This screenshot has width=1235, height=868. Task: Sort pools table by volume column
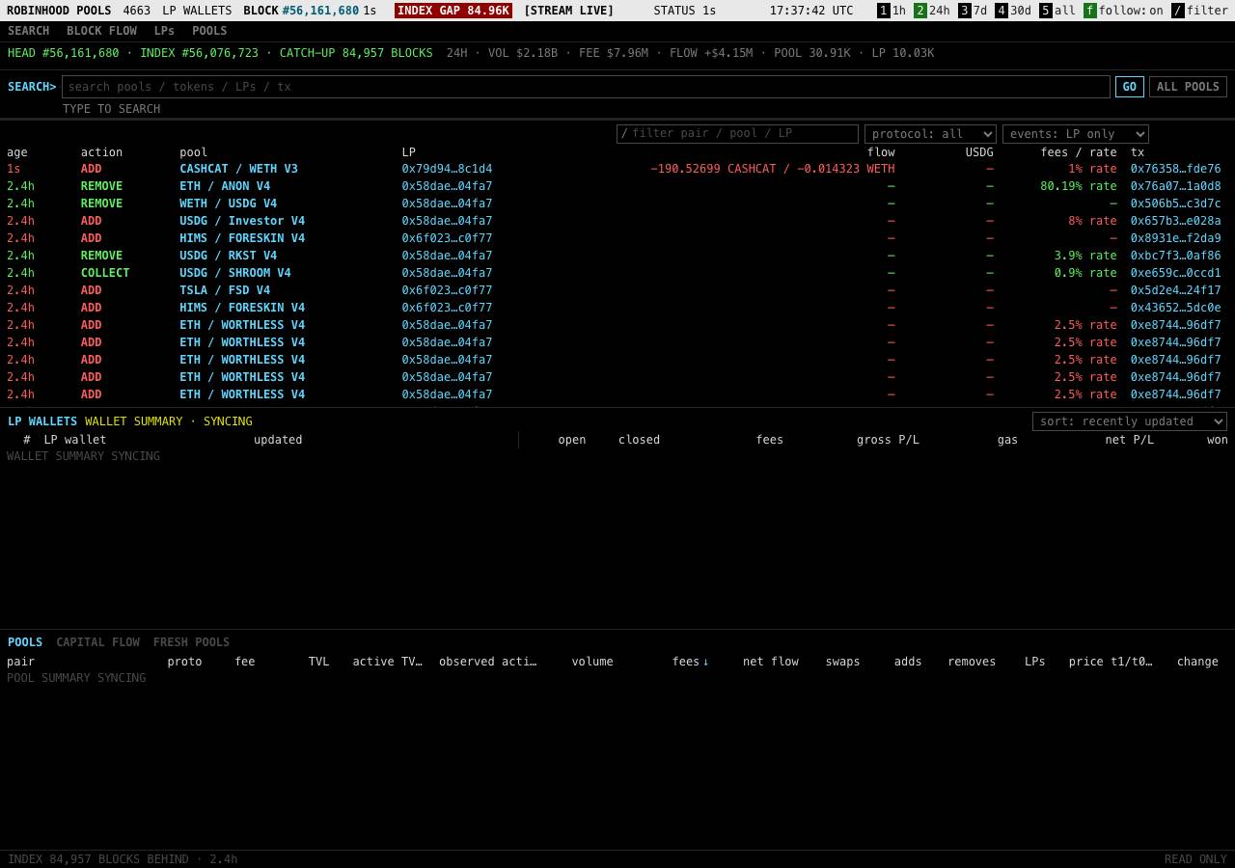(592, 662)
